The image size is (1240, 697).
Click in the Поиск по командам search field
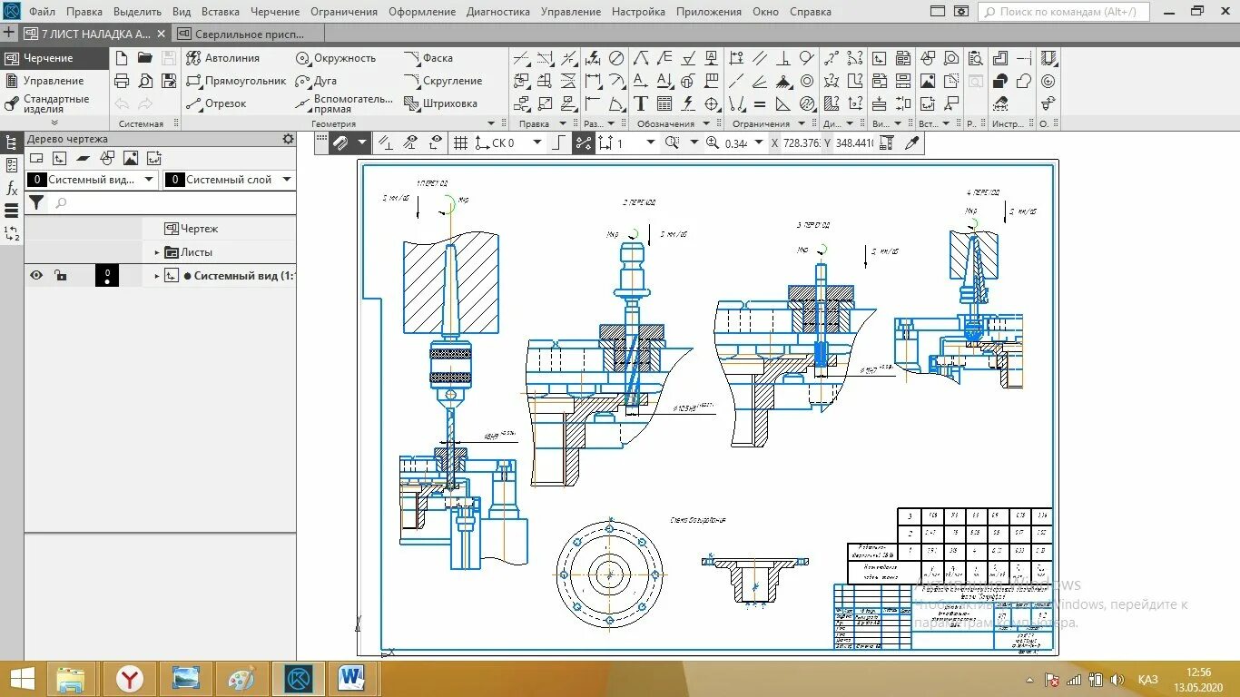(x=1064, y=12)
